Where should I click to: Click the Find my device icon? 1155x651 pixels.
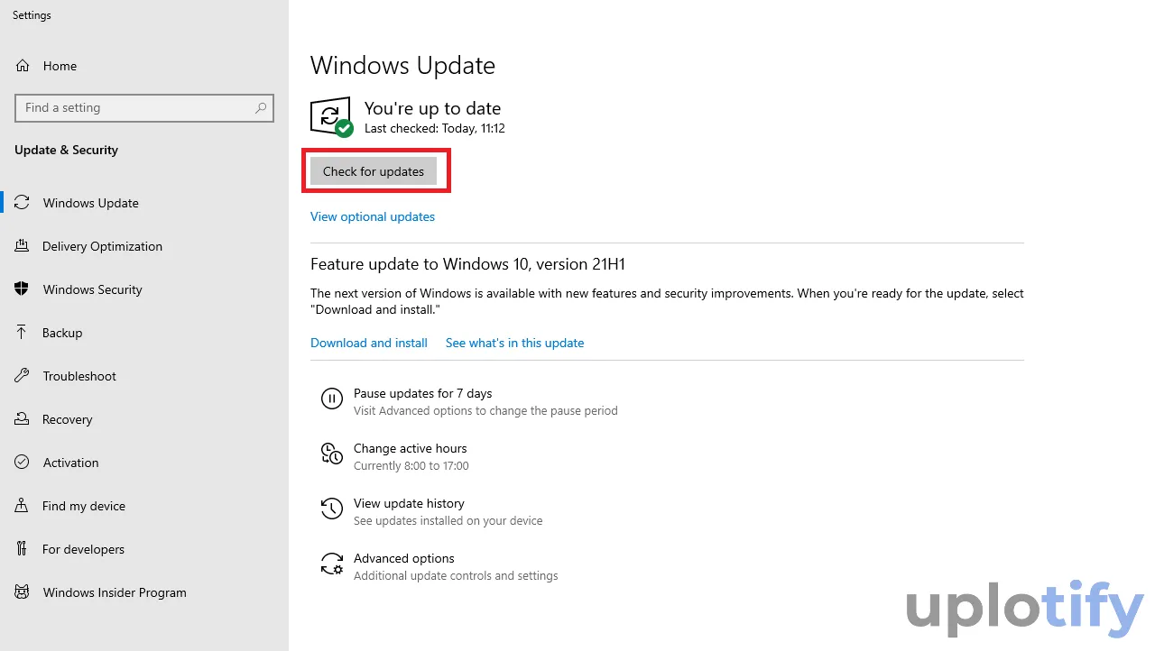point(23,506)
